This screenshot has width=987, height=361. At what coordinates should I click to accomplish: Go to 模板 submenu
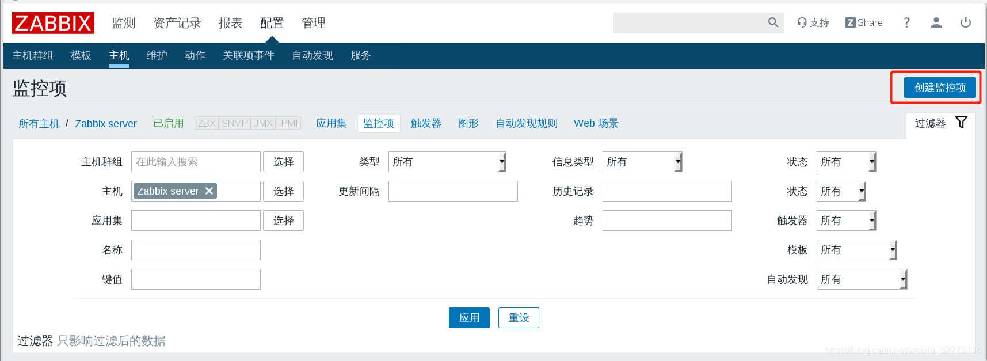(x=81, y=55)
